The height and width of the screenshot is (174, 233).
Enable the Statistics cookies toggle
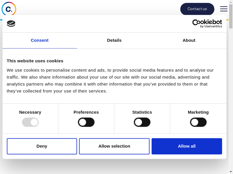point(142,122)
